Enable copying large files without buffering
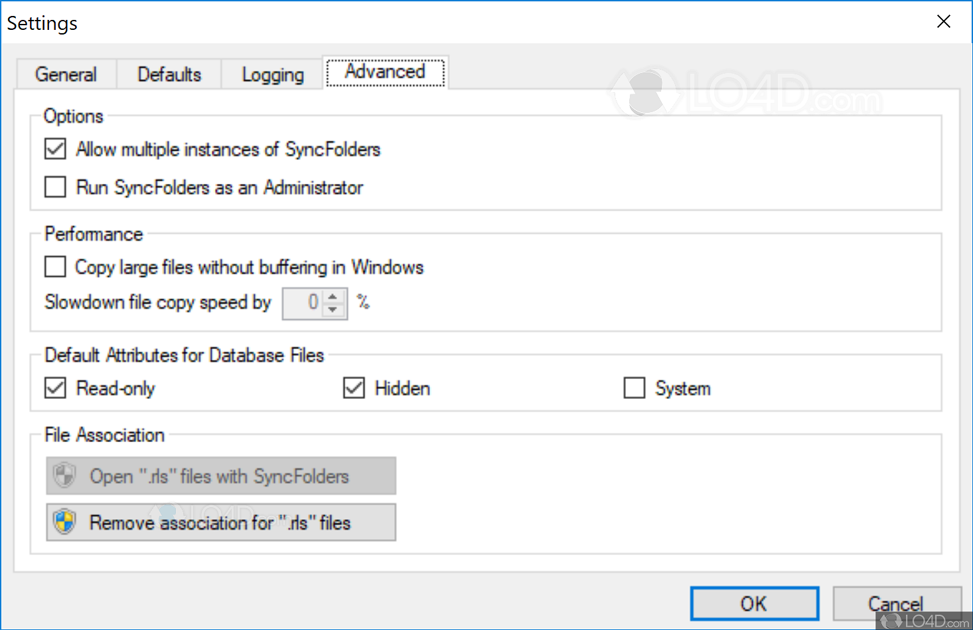Image resolution: width=973 pixels, height=630 pixels. pyautogui.click(x=55, y=266)
